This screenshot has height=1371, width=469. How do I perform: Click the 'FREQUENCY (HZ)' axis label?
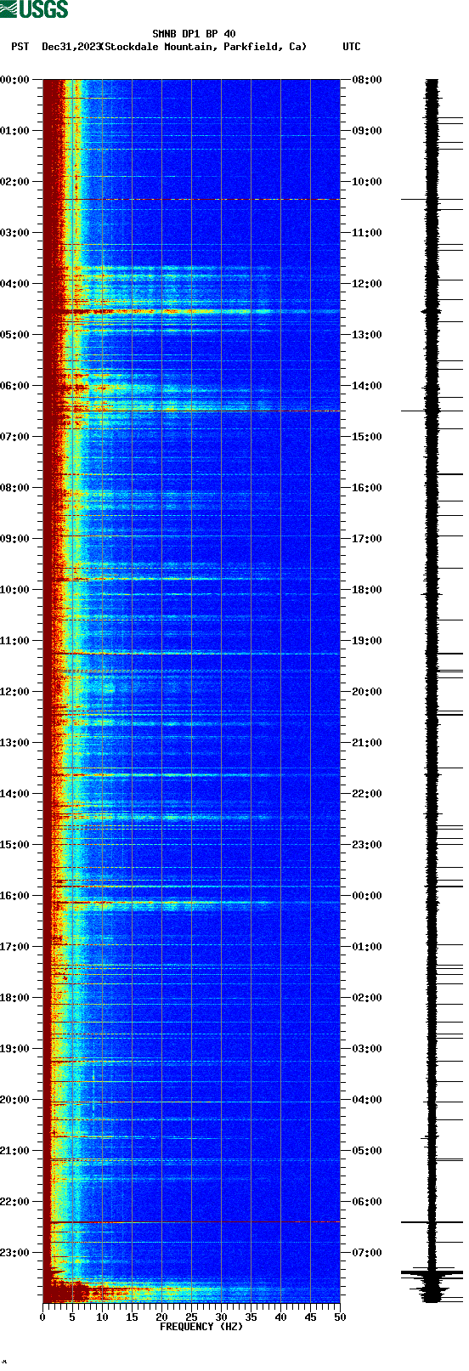(x=201, y=1327)
